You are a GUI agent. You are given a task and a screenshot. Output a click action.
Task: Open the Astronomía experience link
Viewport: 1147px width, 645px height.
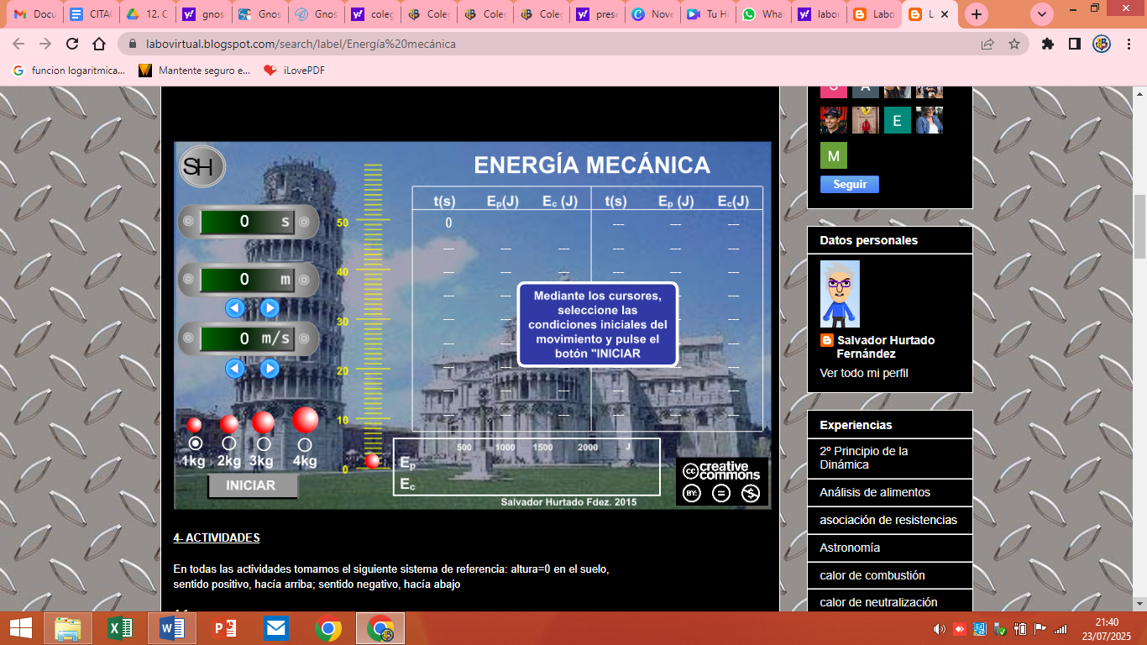pos(850,548)
